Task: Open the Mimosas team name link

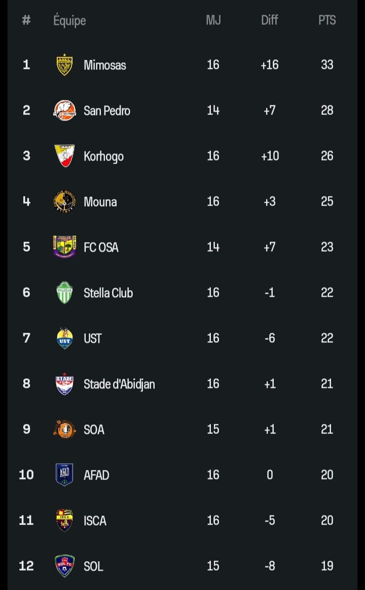Action: pos(105,65)
